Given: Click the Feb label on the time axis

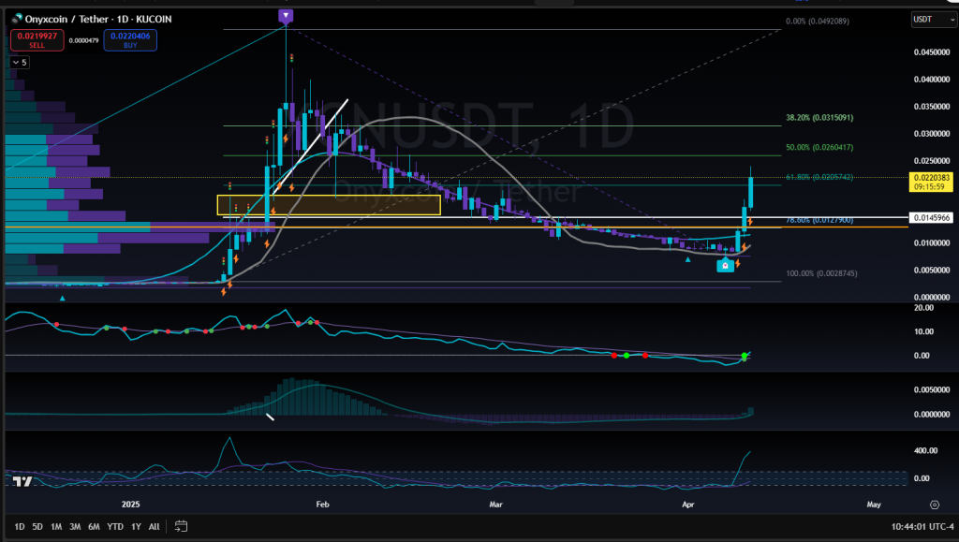Looking at the screenshot, I should coord(322,505).
